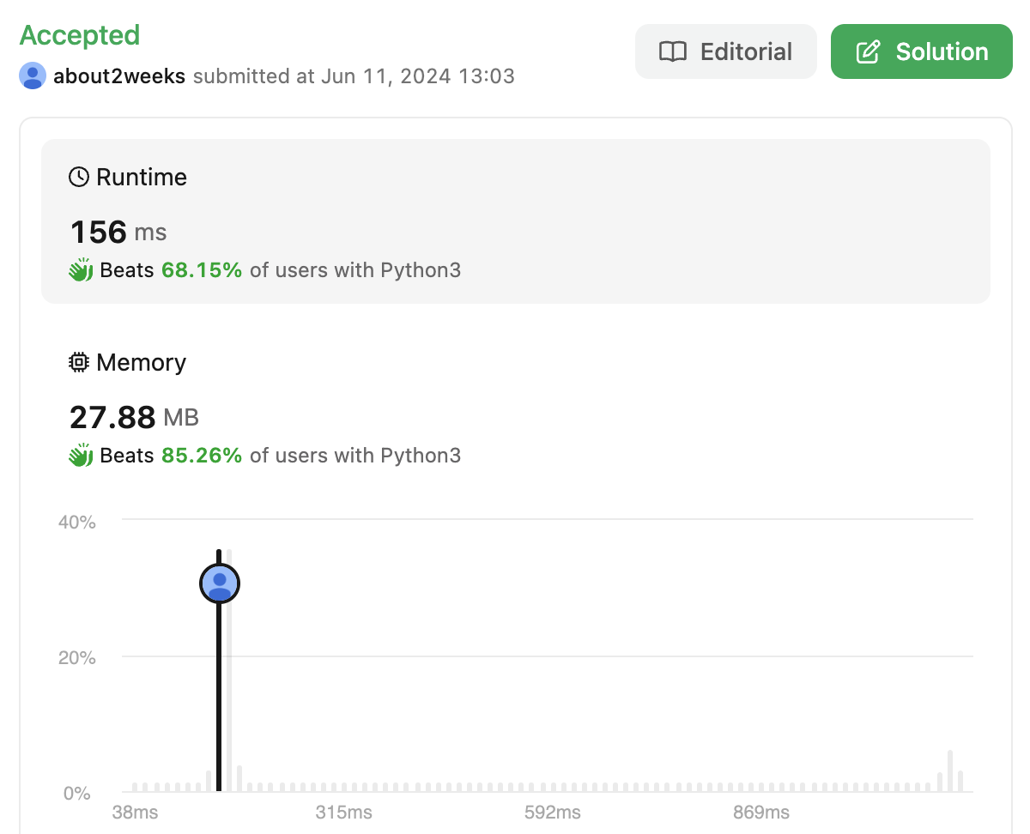Viewport: 1030px width, 834px height.
Task: Click the 869ms axis label
Action: pyautogui.click(x=760, y=813)
